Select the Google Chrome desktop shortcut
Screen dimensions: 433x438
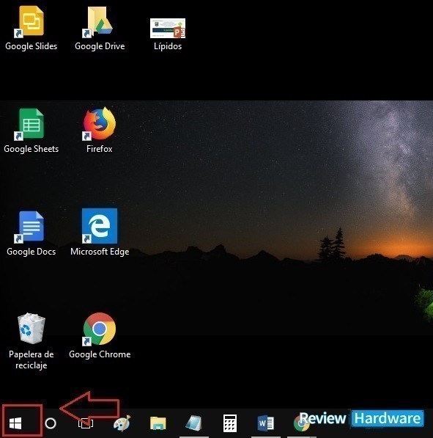[100, 336]
